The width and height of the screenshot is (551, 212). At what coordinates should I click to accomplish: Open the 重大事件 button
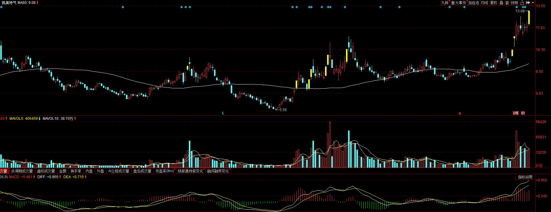pyautogui.click(x=459, y=3)
